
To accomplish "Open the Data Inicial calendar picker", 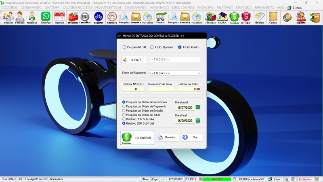I will coord(198,107).
